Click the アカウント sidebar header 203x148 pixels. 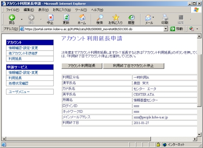click(x=30, y=42)
